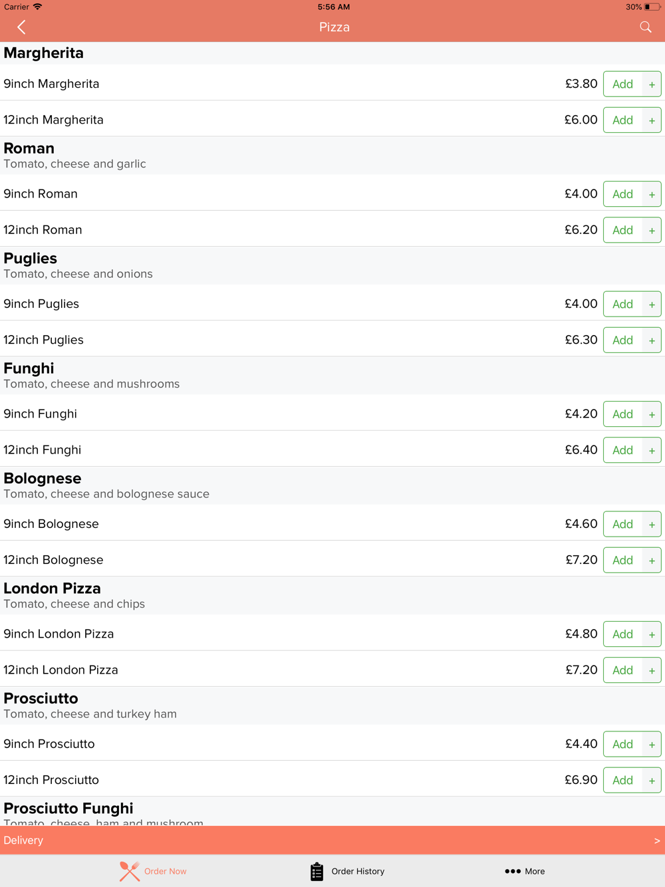Tap the More three-dots icon
This screenshot has width=665, height=887.
pos(513,871)
